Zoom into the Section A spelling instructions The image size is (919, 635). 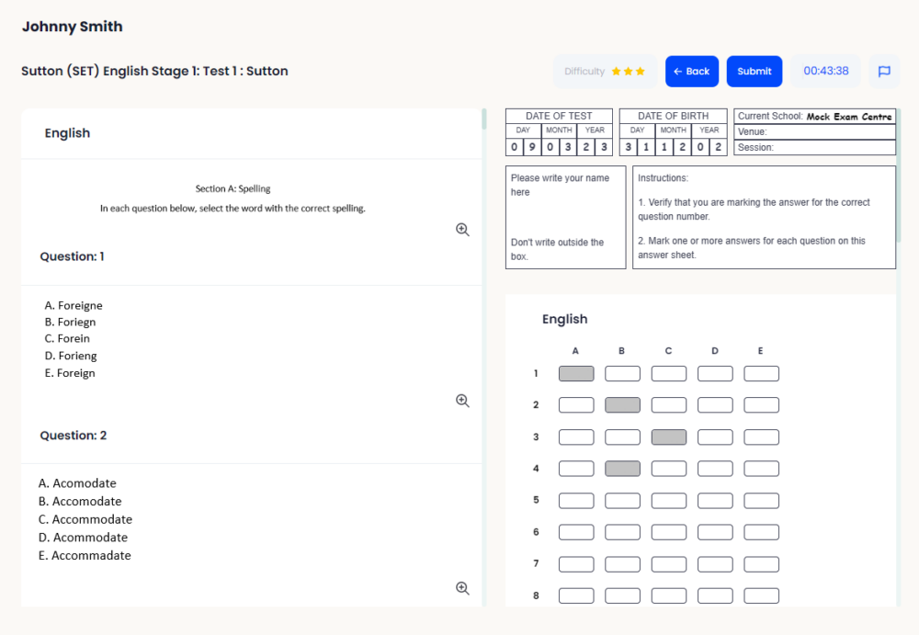coord(462,229)
